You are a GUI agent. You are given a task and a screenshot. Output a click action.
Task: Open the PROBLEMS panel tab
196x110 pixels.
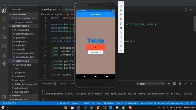point(47,84)
